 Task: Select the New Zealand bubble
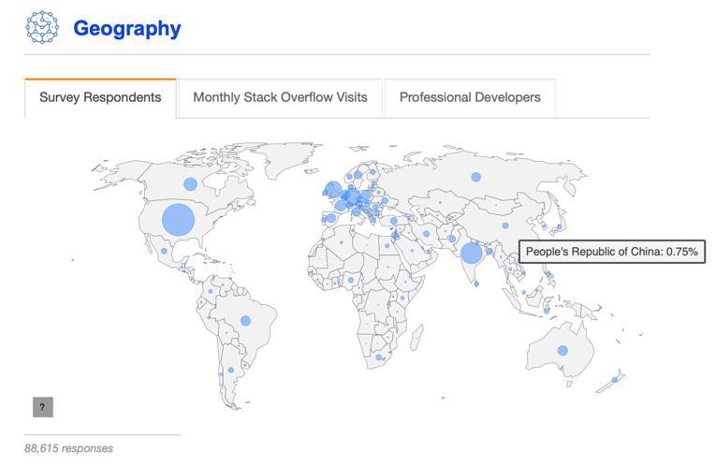[x=615, y=379]
